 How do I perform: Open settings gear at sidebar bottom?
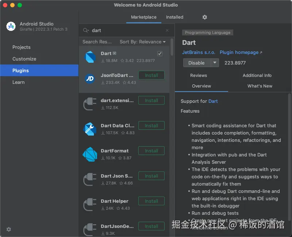[9, 229]
